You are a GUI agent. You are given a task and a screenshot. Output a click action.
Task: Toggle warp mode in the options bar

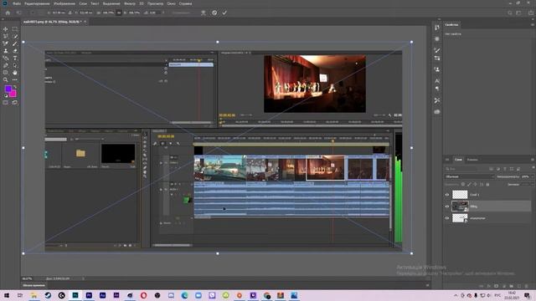tap(204, 13)
